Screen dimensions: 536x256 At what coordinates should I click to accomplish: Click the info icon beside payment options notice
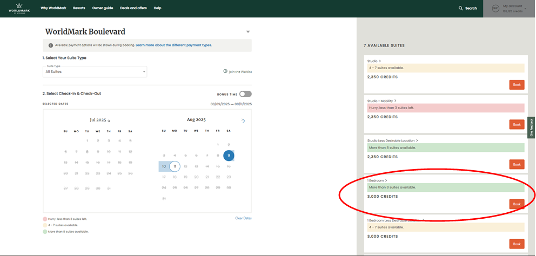coord(51,45)
